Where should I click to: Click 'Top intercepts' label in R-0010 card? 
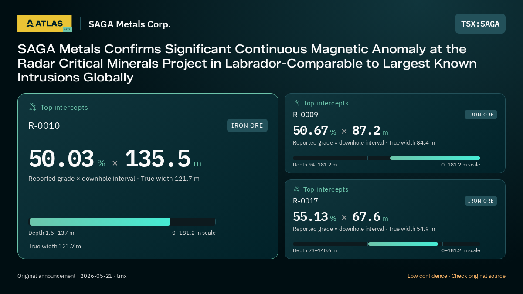64,107
